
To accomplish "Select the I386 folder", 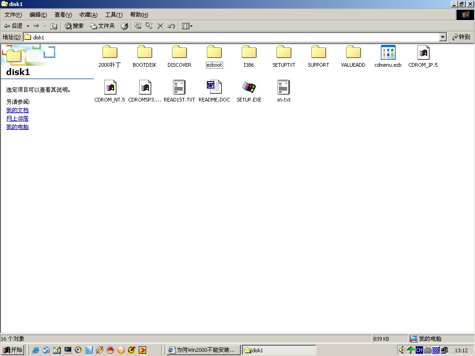I will pyautogui.click(x=249, y=57).
